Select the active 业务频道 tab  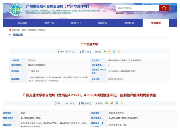[x=156, y=23]
